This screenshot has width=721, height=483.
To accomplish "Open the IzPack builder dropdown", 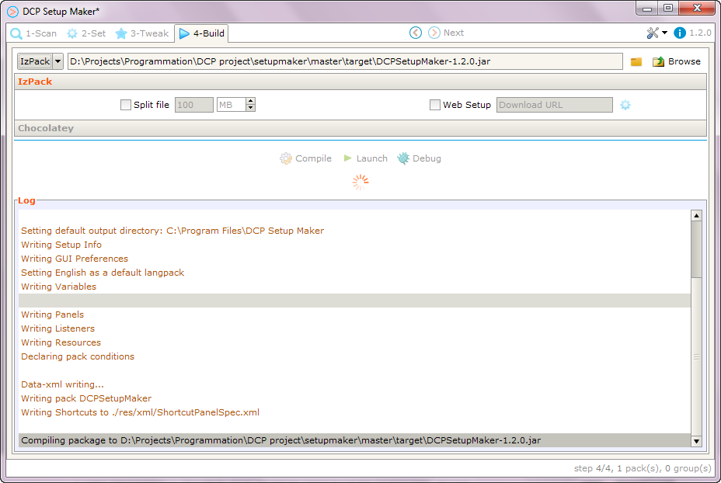I will tap(57, 61).
